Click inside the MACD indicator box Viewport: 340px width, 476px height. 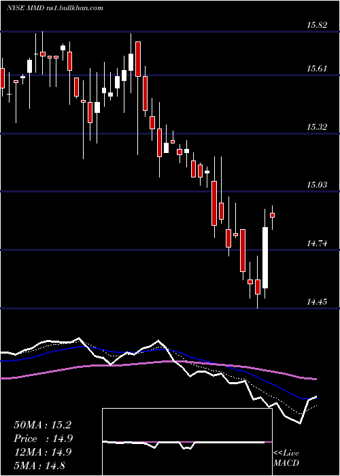click(x=187, y=442)
